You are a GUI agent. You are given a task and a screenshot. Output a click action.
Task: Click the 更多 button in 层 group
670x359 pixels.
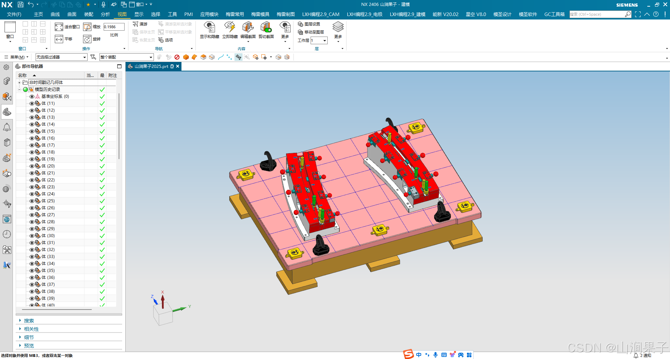click(338, 31)
